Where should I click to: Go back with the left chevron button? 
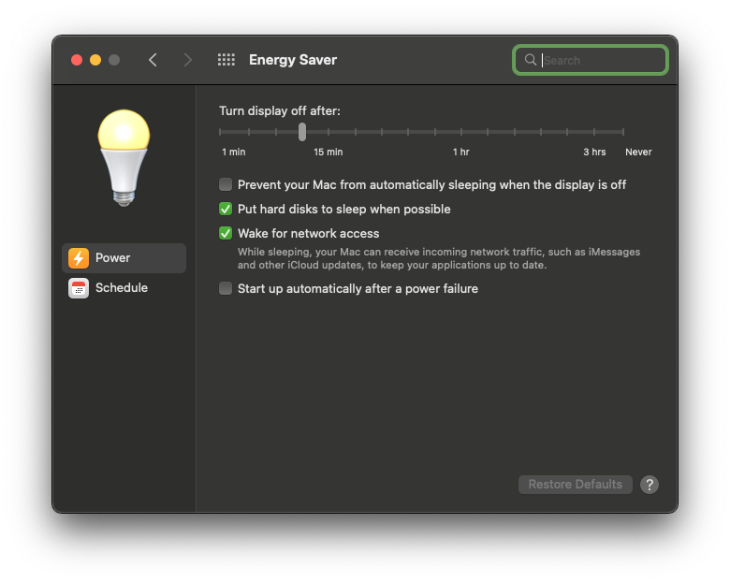[153, 60]
